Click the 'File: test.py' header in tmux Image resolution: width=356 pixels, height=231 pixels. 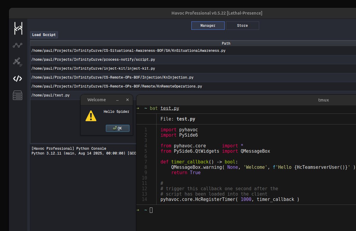pos(178,119)
